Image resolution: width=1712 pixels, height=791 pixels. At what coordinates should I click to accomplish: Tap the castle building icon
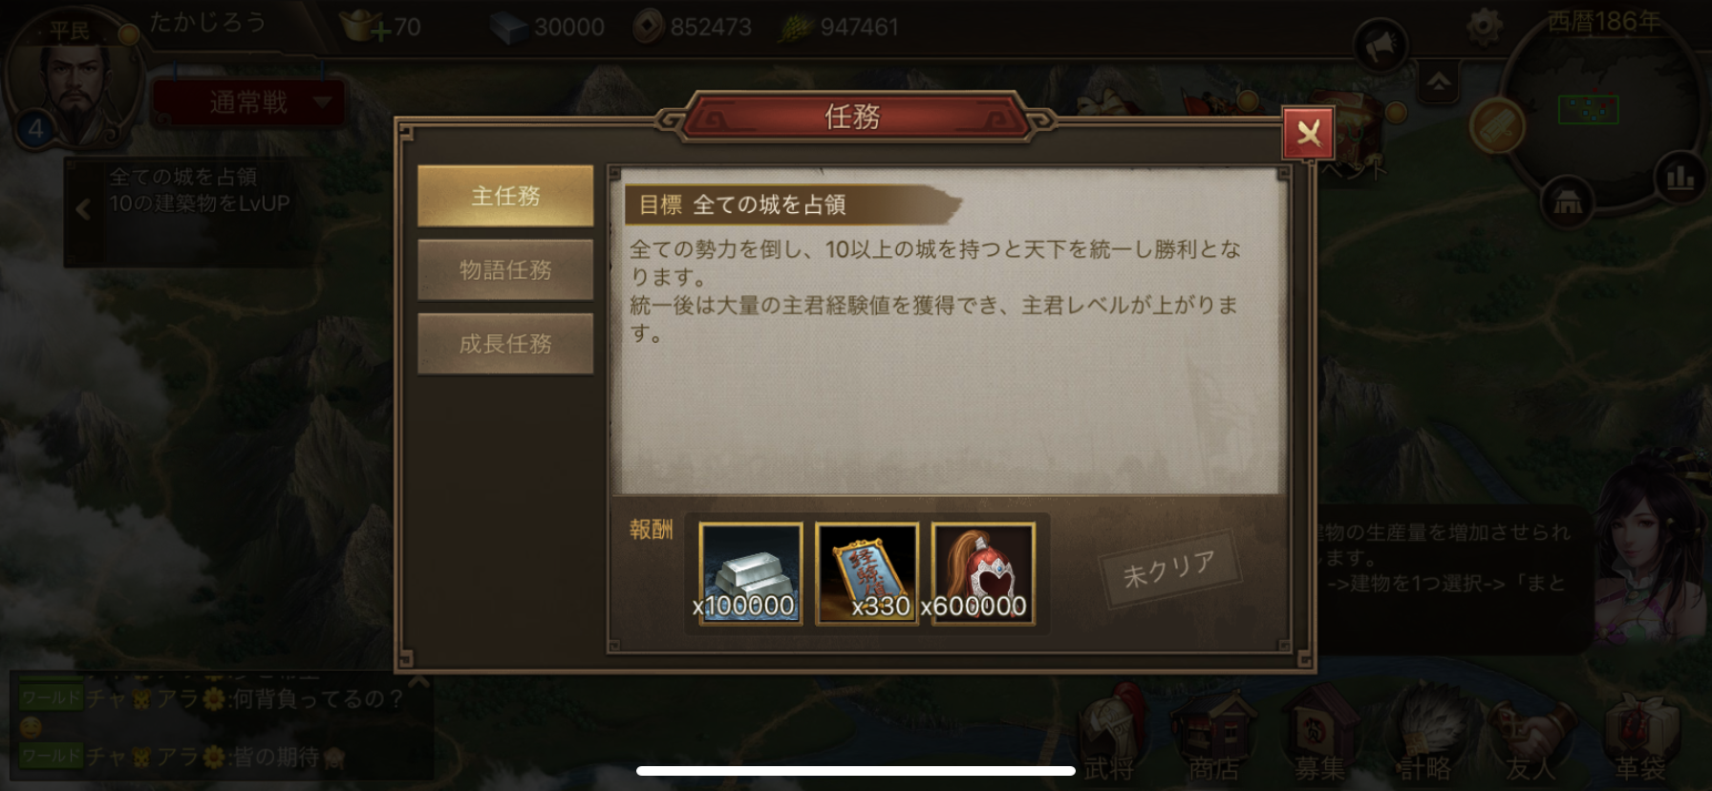pyautogui.click(x=1567, y=202)
